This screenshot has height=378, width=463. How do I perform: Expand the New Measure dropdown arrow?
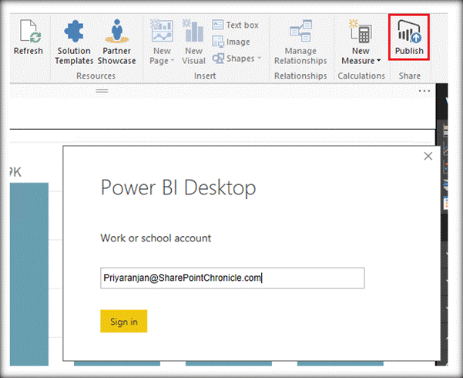tap(378, 61)
